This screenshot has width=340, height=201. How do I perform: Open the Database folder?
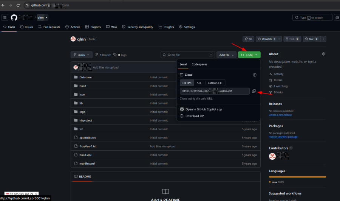85,77
